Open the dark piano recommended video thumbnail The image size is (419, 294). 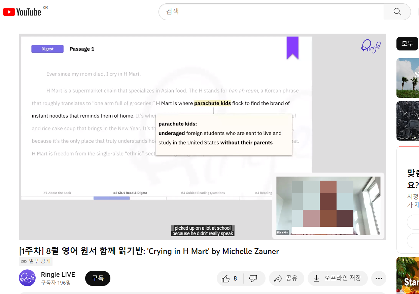(408, 121)
